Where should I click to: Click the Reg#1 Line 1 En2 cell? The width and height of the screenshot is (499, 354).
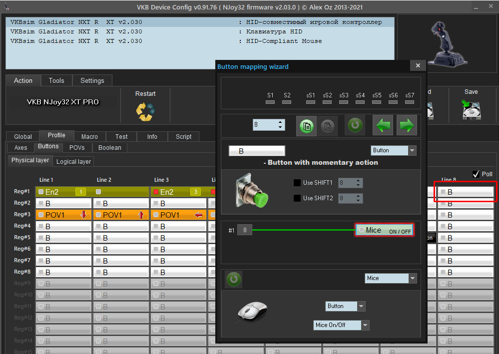click(63, 192)
